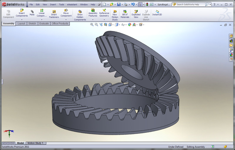Screen dimensions: 235x150
Task: Expand the Insert Components dropdown arrow
Action: pos(22,20)
